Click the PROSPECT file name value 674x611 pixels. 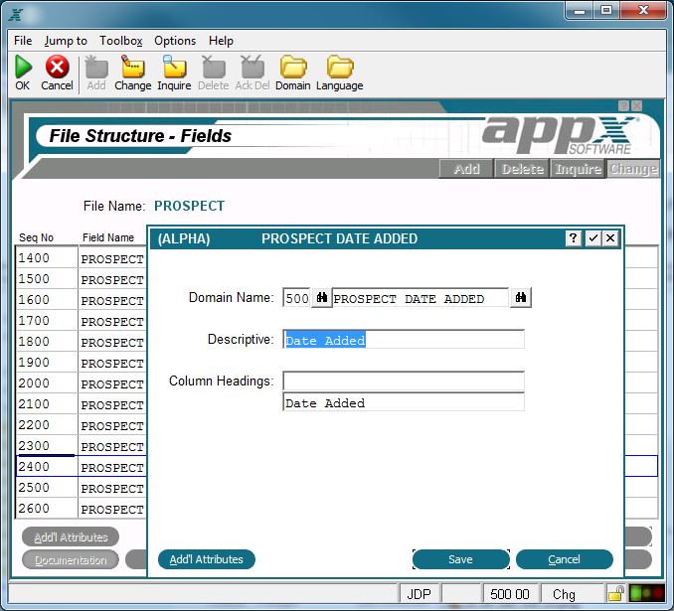click(x=189, y=206)
